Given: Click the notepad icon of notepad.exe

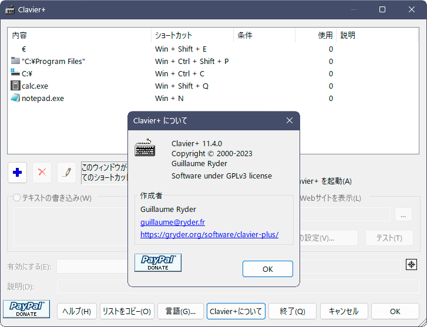Looking at the screenshot, I should pyautogui.click(x=15, y=97).
